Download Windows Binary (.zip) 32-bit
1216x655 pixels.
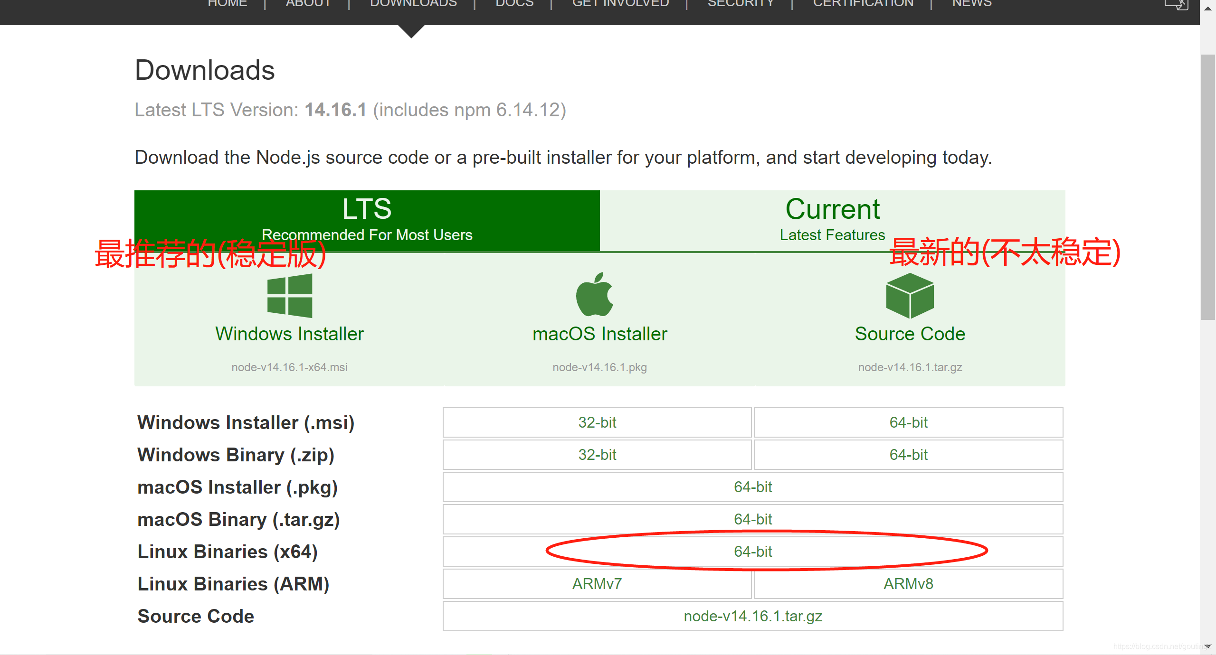click(597, 455)
